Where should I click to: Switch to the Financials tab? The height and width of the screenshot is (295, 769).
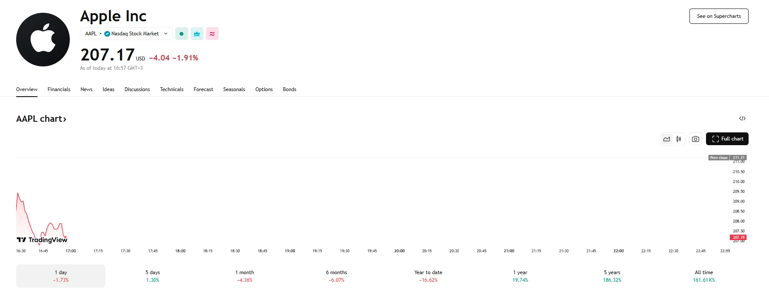coord(59,89)
